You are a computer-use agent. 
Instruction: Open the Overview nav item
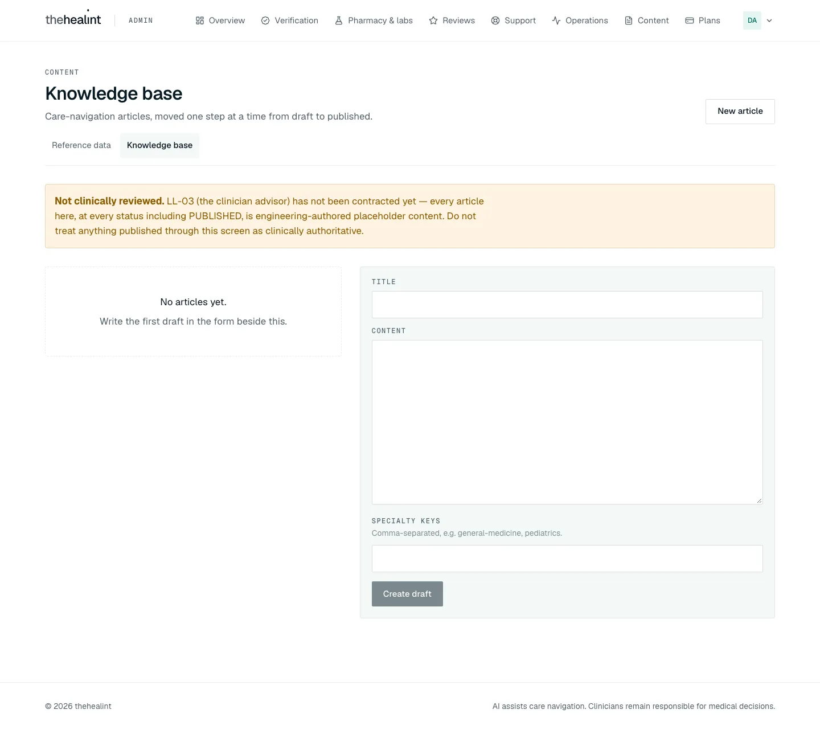[x=220, y=20]
